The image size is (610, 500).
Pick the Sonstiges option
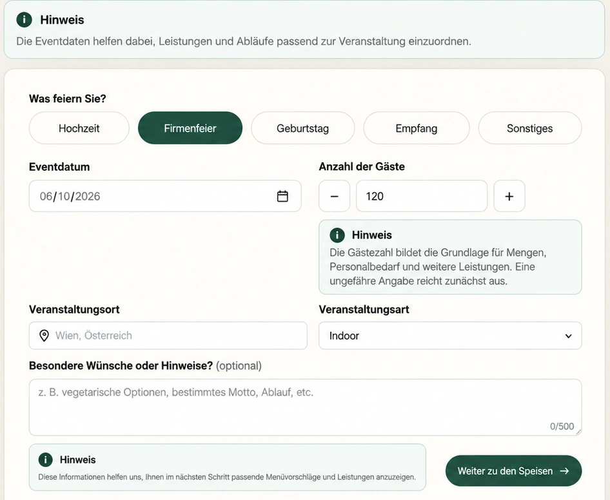(530, 128)
